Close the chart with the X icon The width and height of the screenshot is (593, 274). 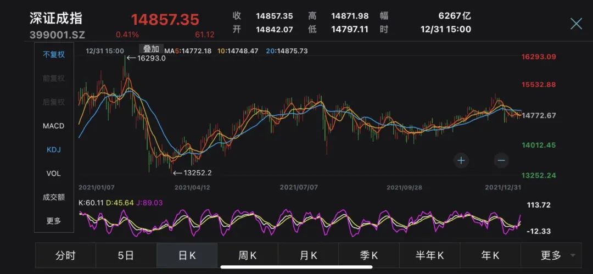576,23
